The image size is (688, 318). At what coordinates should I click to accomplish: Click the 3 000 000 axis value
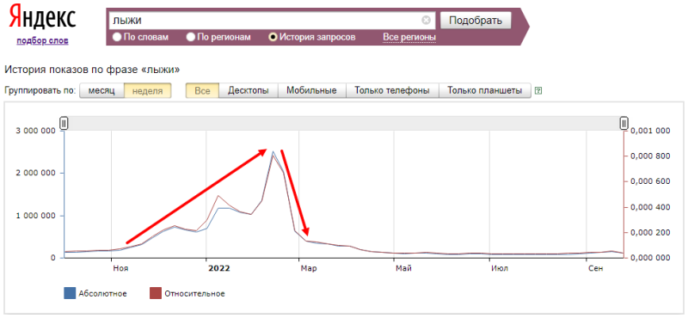click(36, 131)
